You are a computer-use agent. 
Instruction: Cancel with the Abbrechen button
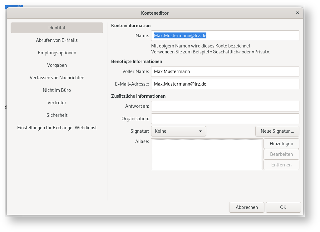click(x=247, y=207)
